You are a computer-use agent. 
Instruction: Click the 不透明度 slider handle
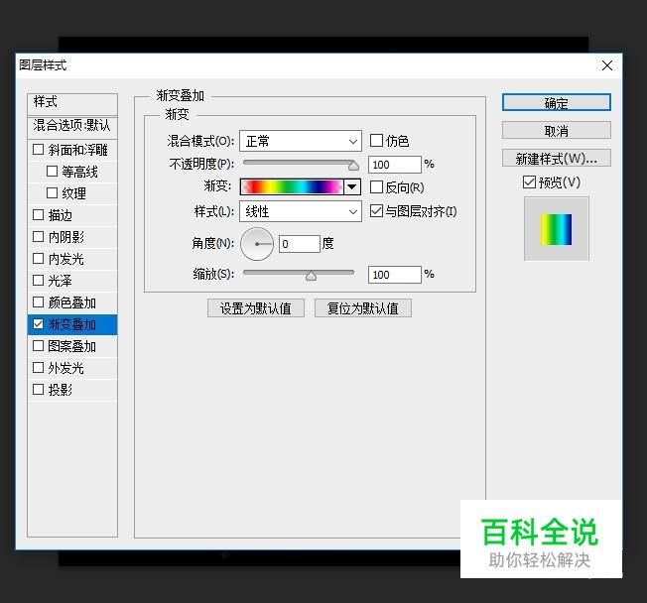point(353,166)
